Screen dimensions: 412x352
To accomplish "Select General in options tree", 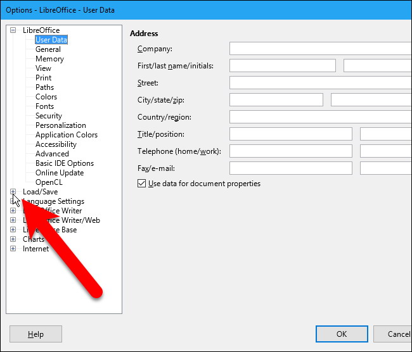I will [48, 49].
